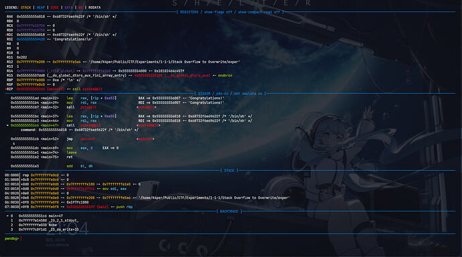
Task: Click stack row 02:0010
Action: (x=73, y=184)
